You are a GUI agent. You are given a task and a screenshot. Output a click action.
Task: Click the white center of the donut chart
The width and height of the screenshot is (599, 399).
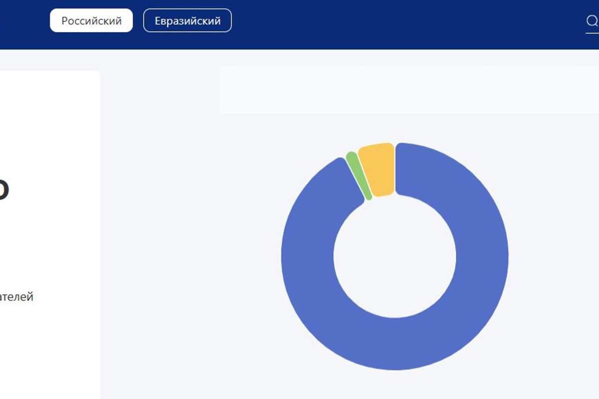point(394,256)
